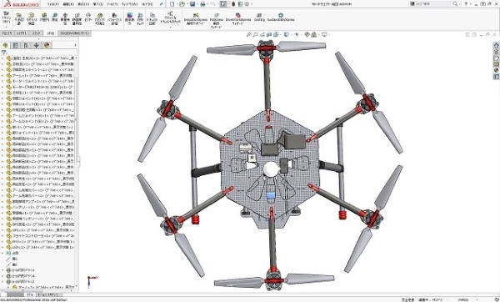Viewport: 500px width, 302px height.
Task: Click the SOLIDWORKS logo button
Action: 22,4
